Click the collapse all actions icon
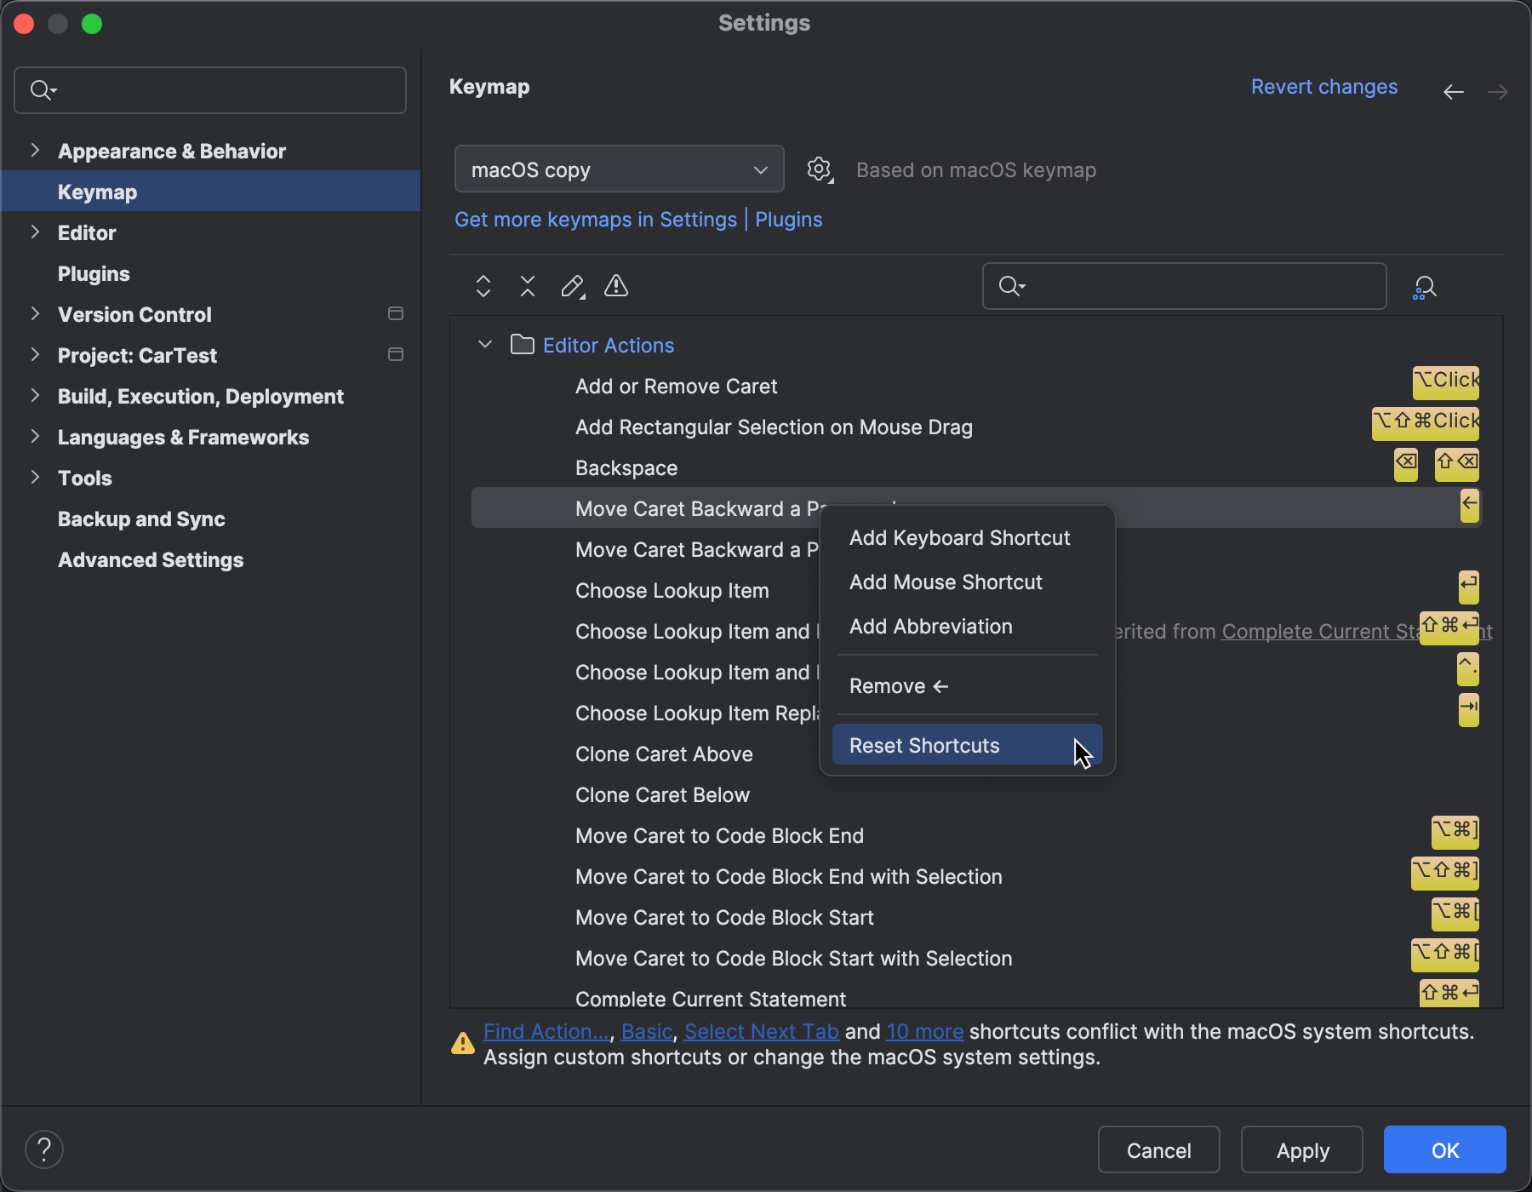This screenshot has width=1532, height=1192. pos(527,286)
